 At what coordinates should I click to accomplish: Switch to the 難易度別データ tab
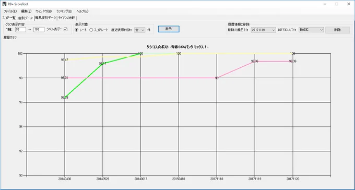click(45, 18)
